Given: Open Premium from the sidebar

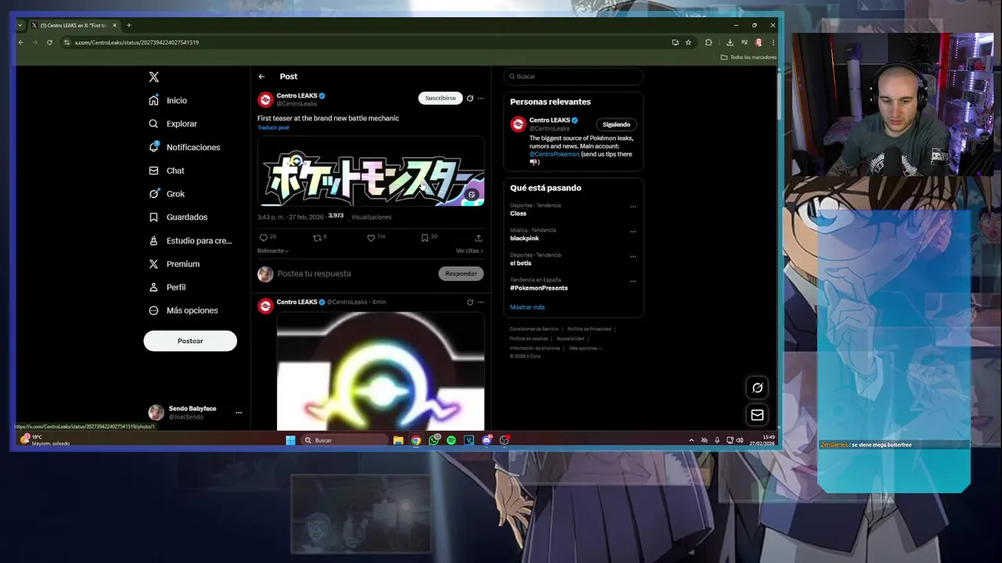Looking at the screenshot, I should [x=174, y=264].
